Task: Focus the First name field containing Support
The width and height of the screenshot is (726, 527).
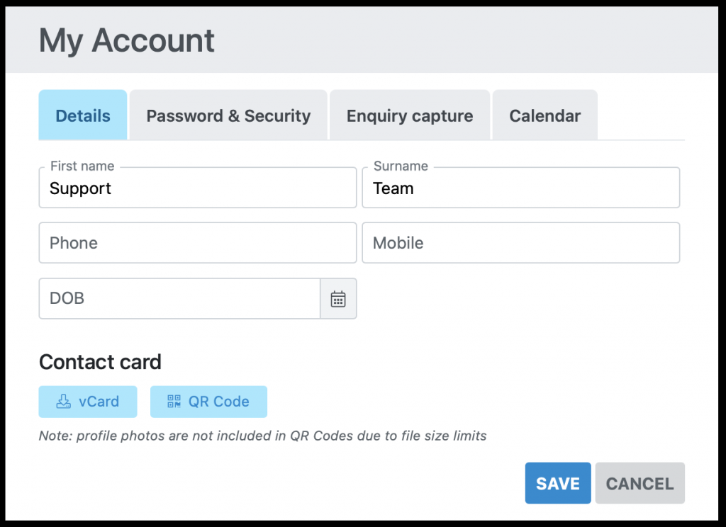Action: (x=197, y=189)
